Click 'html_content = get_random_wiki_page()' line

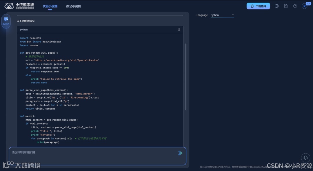coord(52,120)
